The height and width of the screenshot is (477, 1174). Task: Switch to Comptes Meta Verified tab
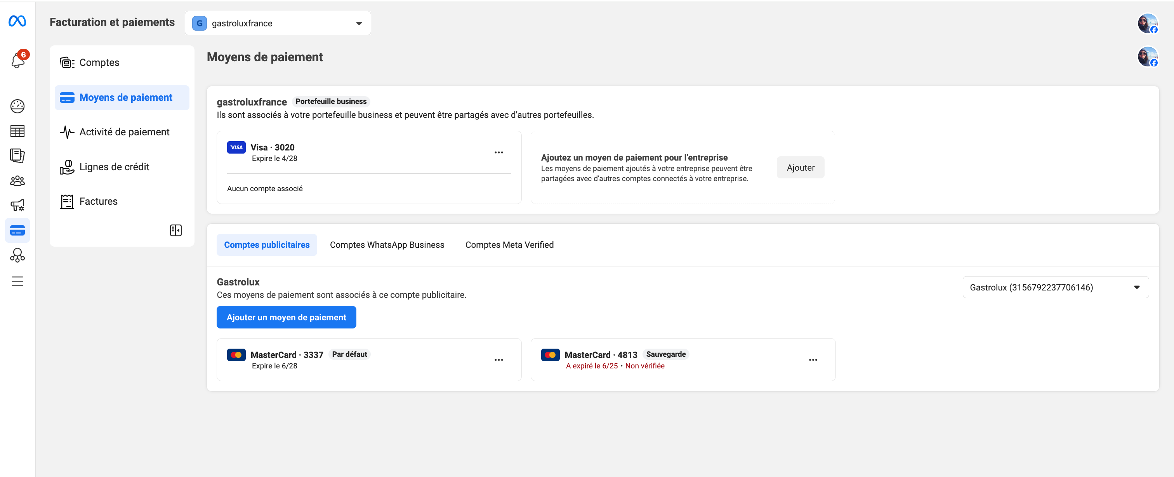pyautogui.click(x=509, y=245)
